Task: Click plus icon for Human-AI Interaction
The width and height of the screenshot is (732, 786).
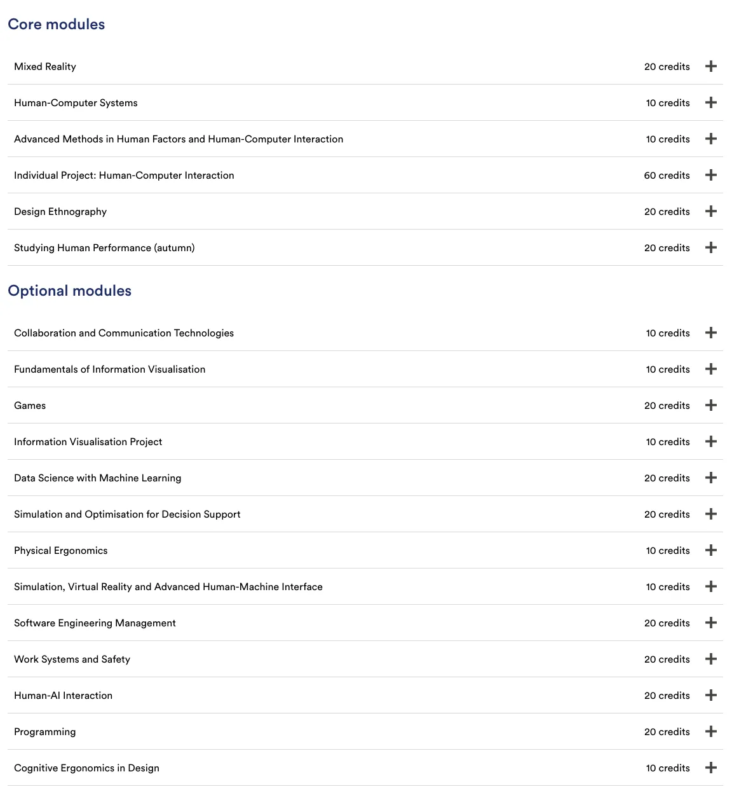Action: point(711,695)
